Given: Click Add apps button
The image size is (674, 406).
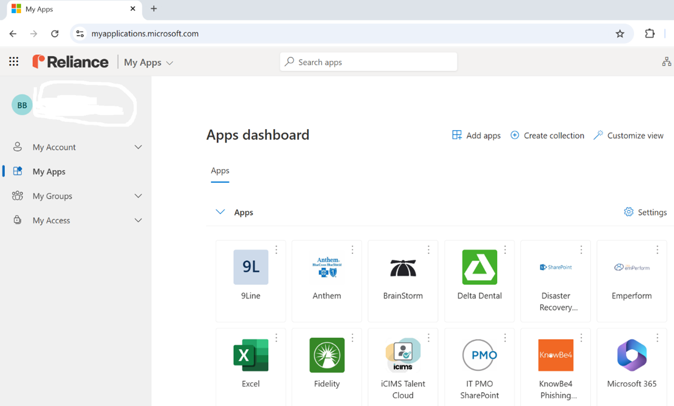Looking at the screenshot, I should (x=476, y=135).
